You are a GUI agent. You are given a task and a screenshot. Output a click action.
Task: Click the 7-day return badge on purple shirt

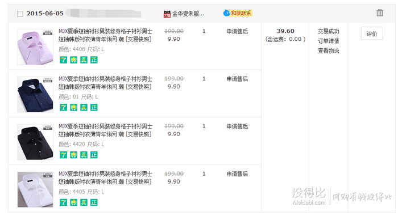64,60
